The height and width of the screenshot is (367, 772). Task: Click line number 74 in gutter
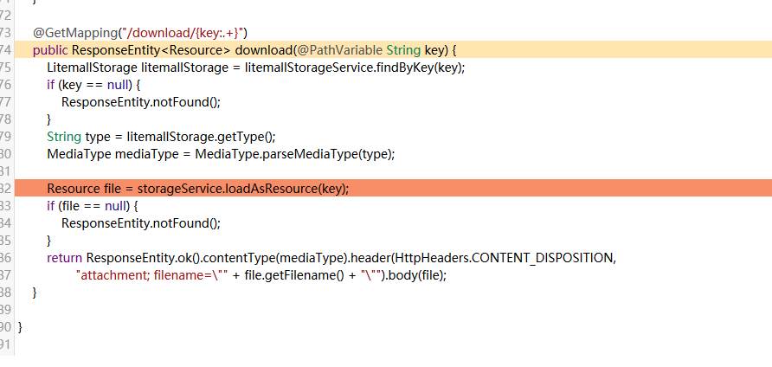pyautogui.click(x=6, y=50)
